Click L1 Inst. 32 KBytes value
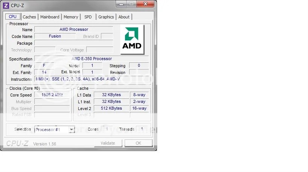Viewport: 308px width, 172px height. 111,101
